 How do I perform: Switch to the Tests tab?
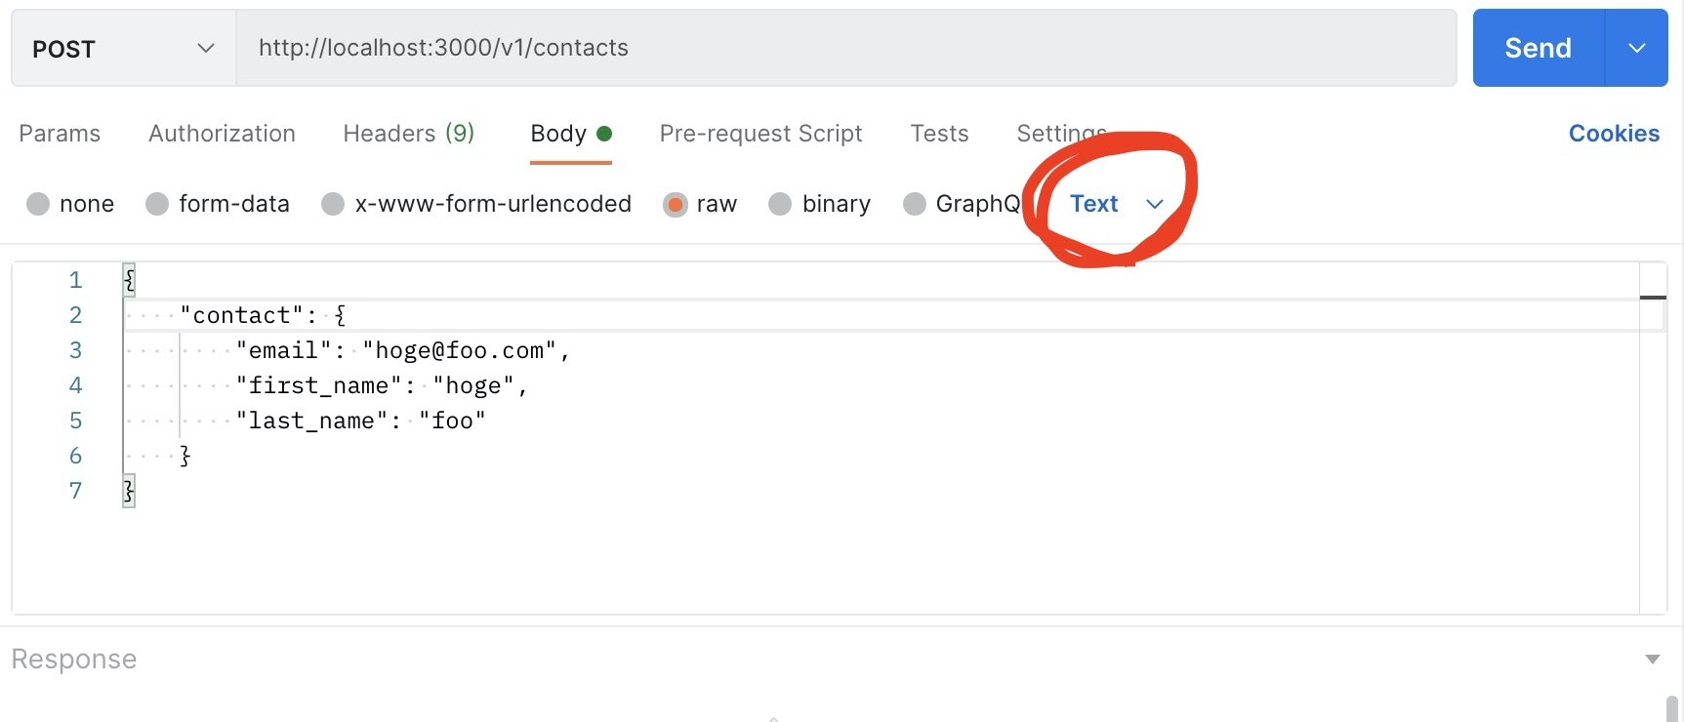point(939,134)
